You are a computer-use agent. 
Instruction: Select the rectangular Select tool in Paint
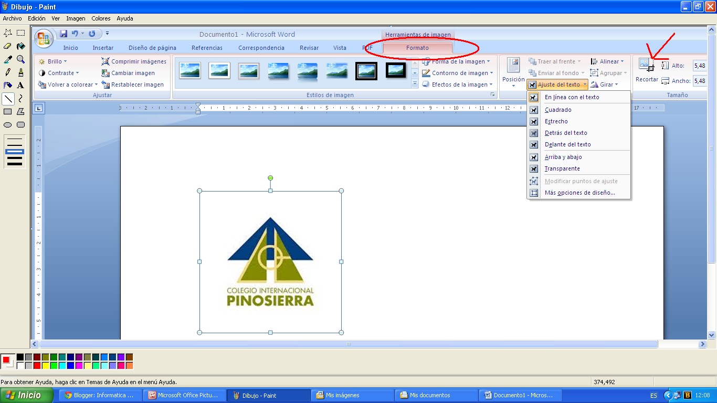pos(21,33)
